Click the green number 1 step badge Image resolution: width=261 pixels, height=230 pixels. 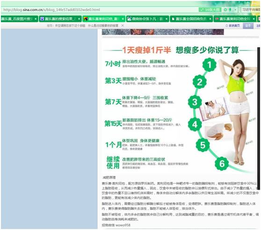click(210, 65)
